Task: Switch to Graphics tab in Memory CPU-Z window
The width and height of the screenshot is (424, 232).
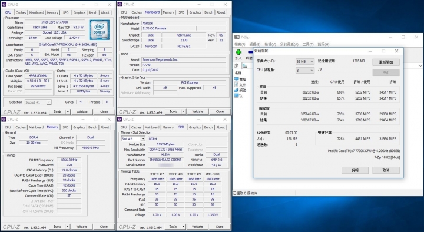Action: [x=79, y=127]
